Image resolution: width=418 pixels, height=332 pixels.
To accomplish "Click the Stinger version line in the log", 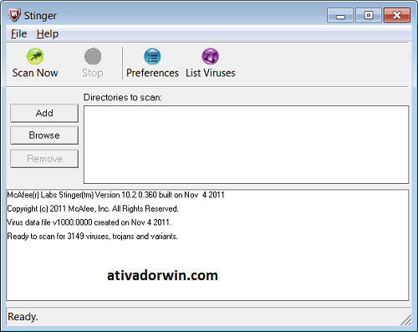I will click(x=115, y=195).
